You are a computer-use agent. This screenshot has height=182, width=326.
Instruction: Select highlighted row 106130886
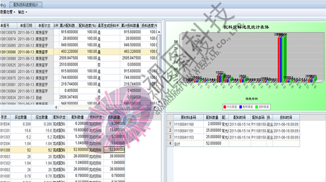79,51
